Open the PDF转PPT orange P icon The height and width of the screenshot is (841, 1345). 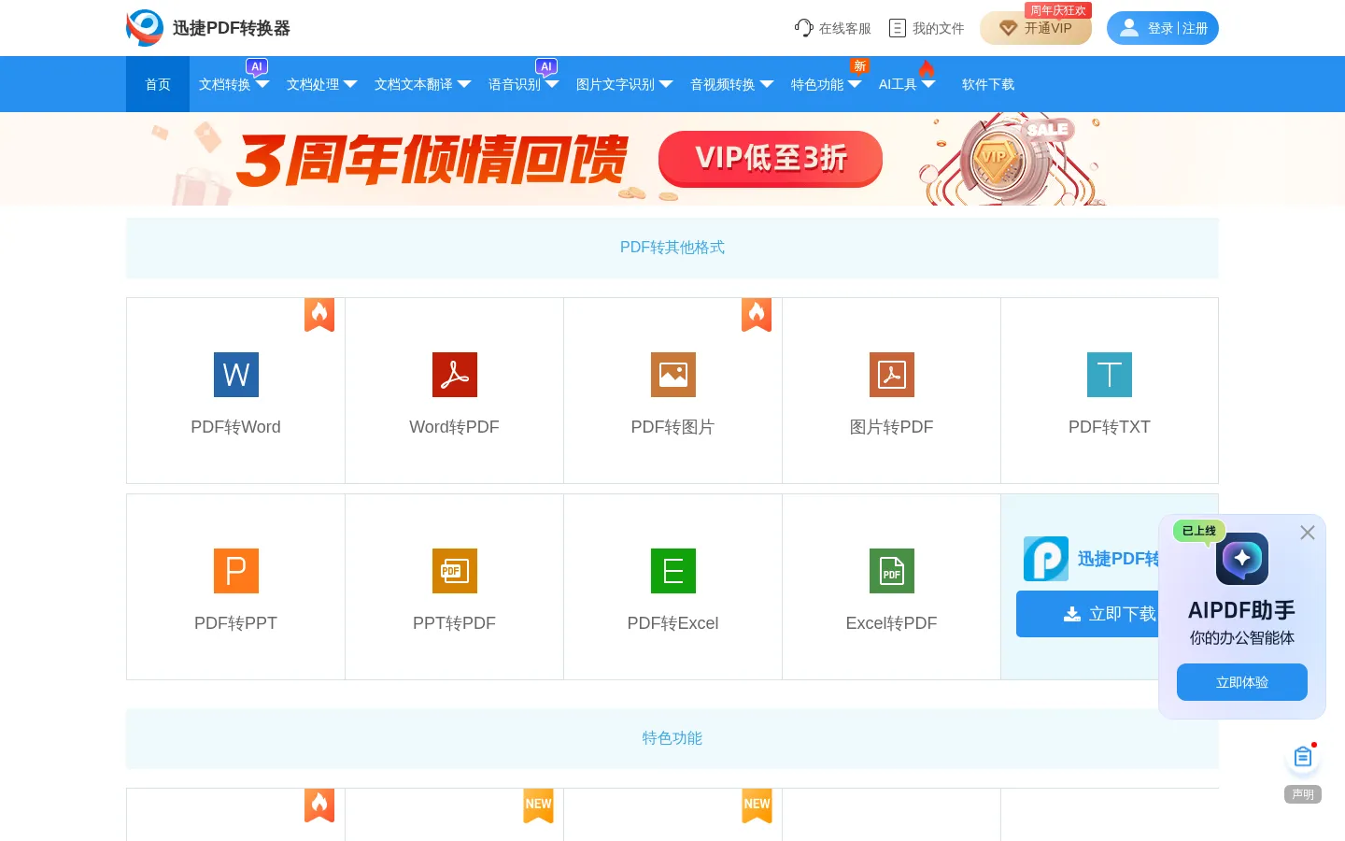click(x=236, y=571)
